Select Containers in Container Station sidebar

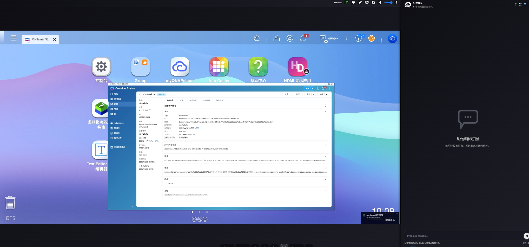click(123, 104)
